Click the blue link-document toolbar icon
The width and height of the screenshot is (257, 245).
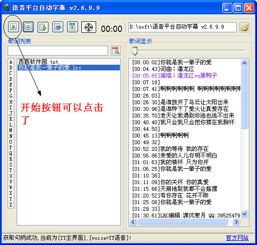pyautogui.click(x=58, y=27)
